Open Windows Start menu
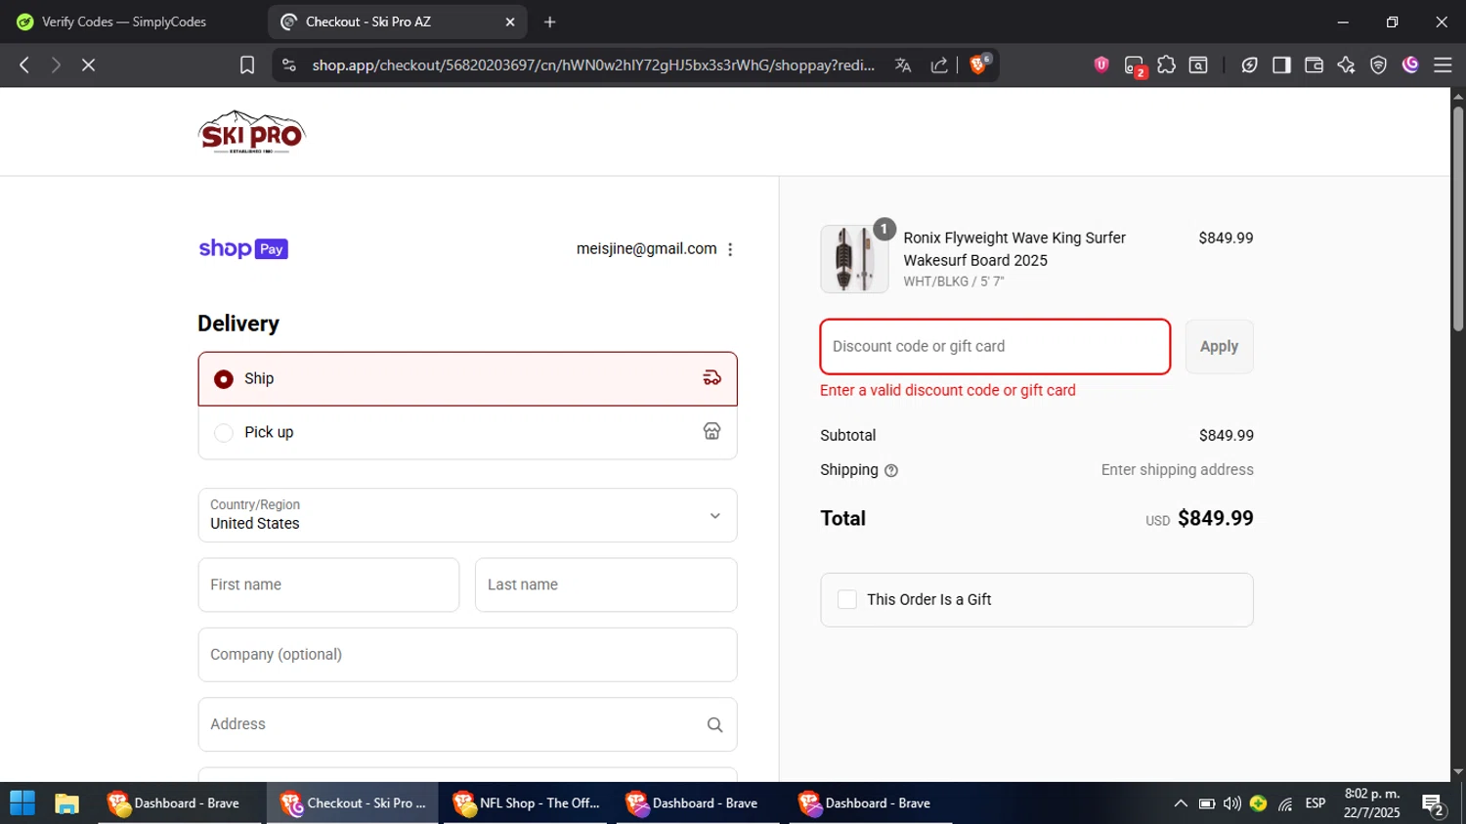 coord(22,802)
